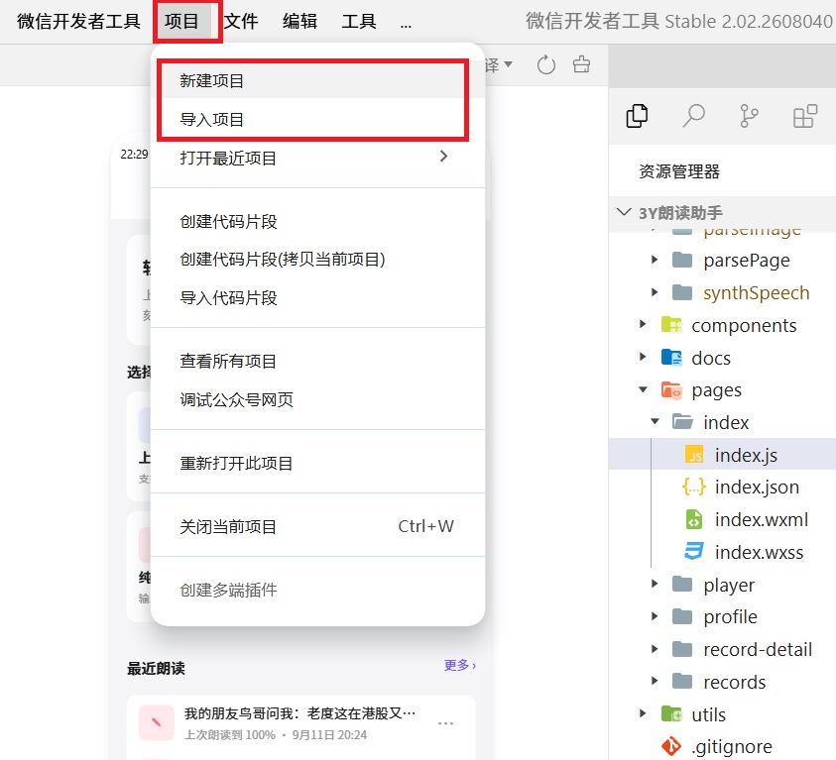The height and width of the screenshot is (760, 836).
Task: Expand the utils folder arrow
Action: 643,713
